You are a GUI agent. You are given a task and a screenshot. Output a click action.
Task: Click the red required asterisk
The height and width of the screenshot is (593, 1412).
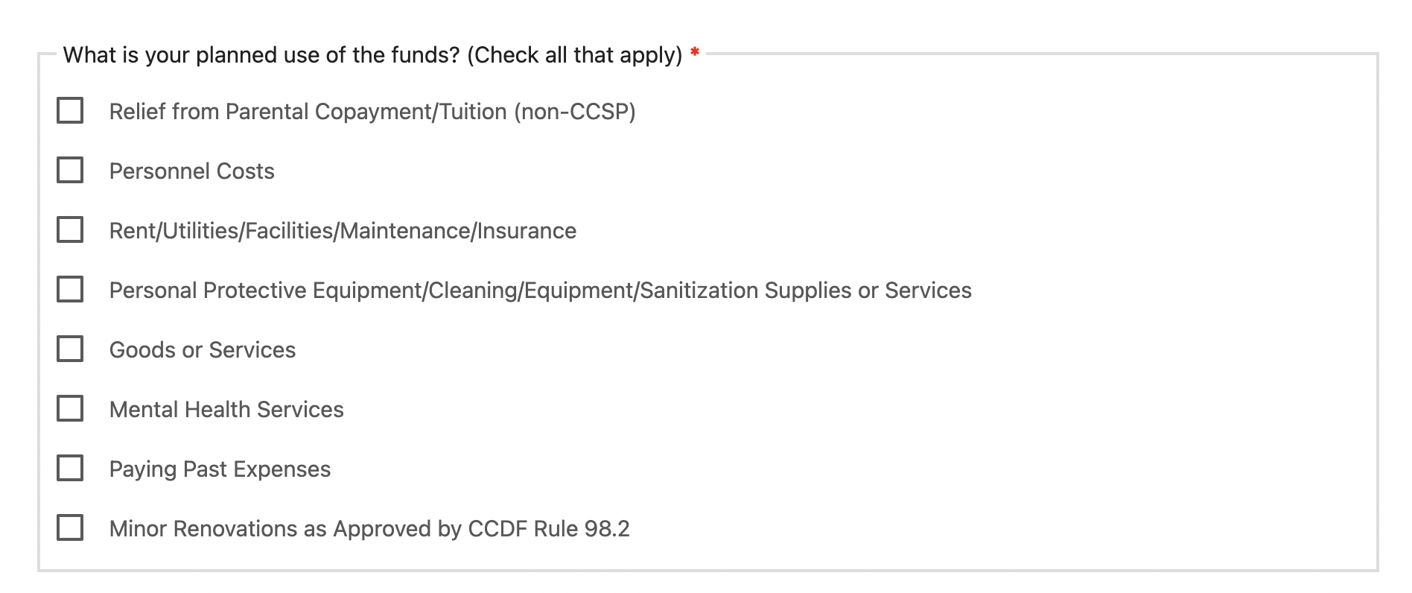(695, 52)
